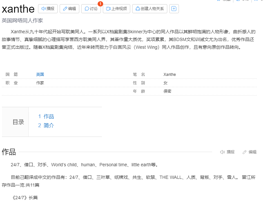Jump to '1 作品' in the 目录
Screen dimensions: 264x205
[x=46, y=117]
